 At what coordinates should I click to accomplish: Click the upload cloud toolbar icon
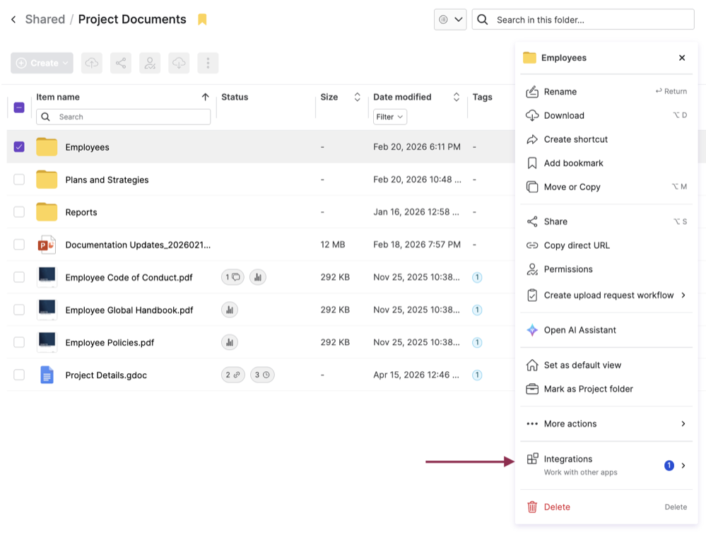pos(92,63)
